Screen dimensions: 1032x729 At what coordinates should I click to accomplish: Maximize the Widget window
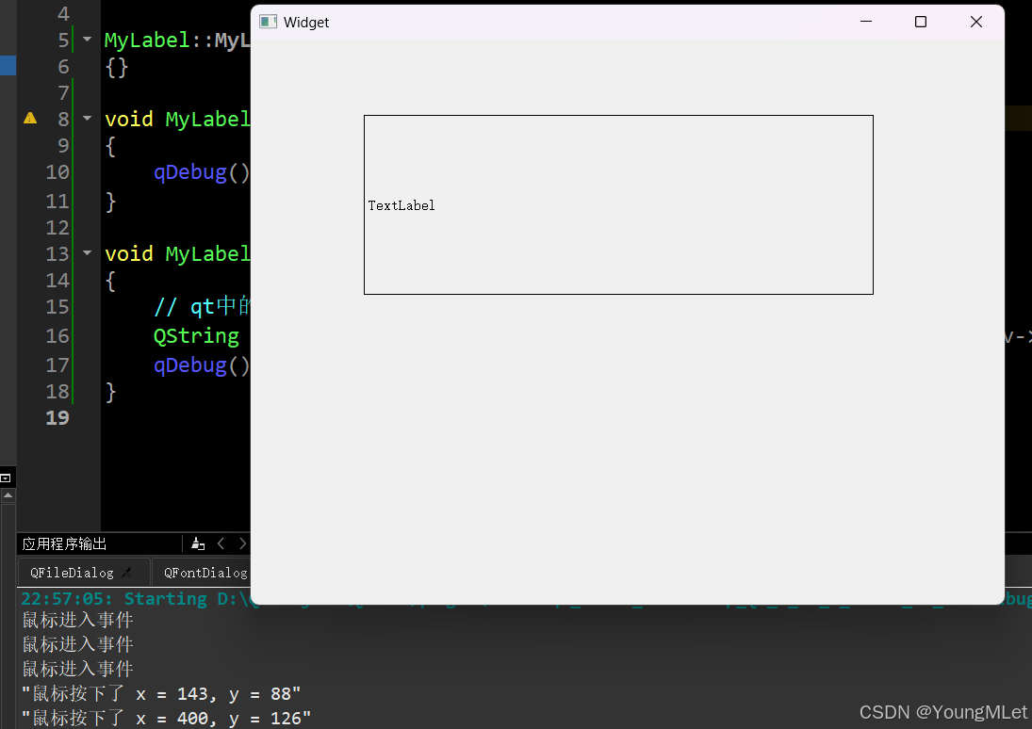pyautogui.click(x=921, y=22)
